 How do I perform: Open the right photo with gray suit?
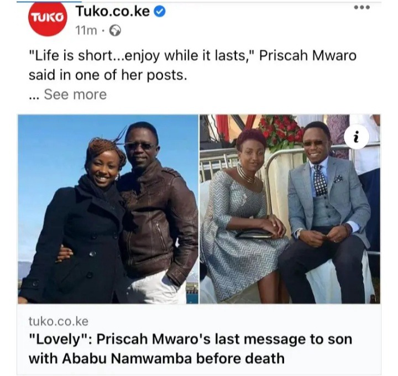click(x=290, y=209)
